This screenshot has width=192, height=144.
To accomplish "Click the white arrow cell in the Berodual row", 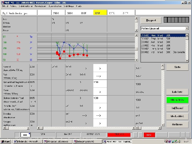I will (100, 115).
